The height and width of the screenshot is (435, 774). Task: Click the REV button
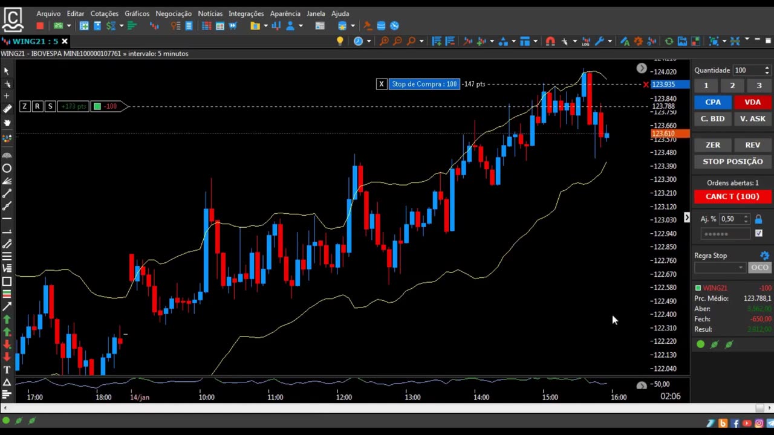tap(752, 145)
